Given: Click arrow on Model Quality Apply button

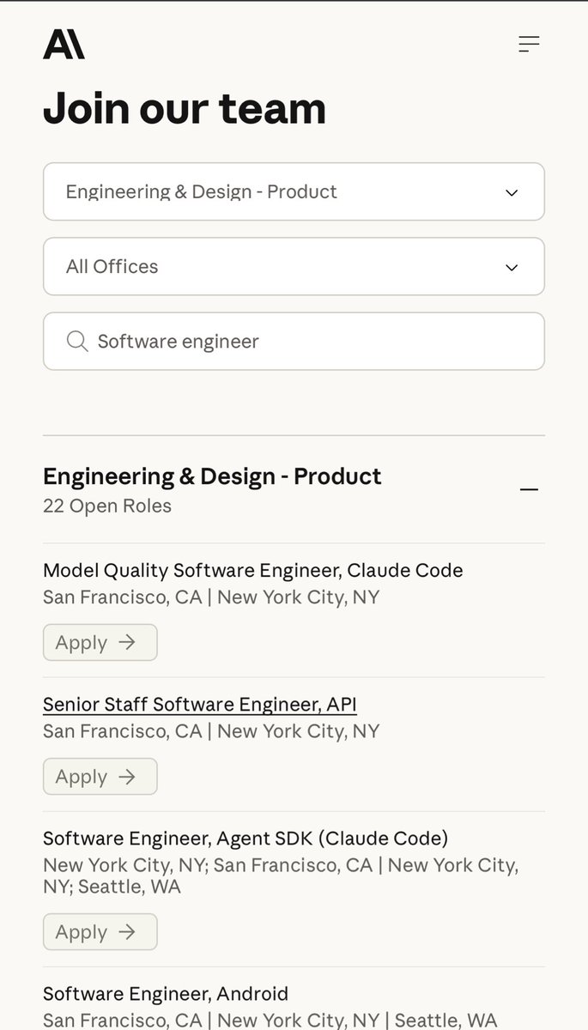Looking at the screenshot, I should point(127,642).
